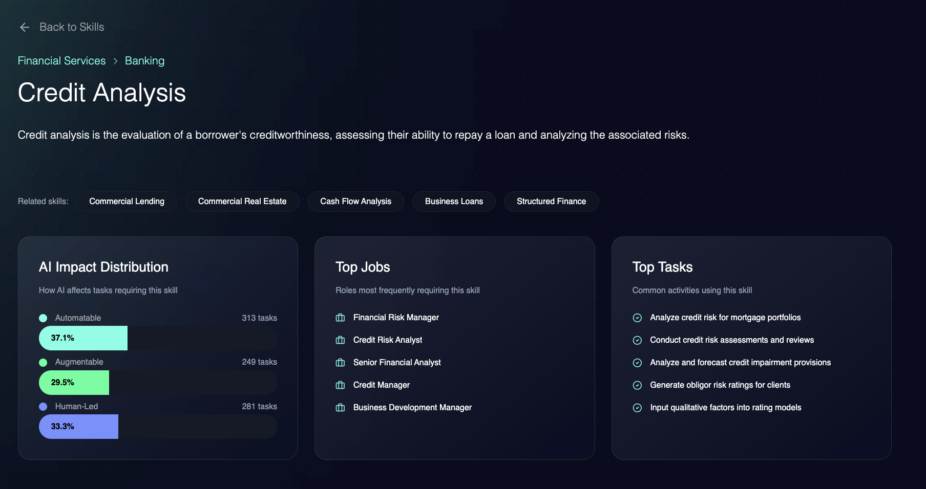Click the 249 tasks count

259,362
